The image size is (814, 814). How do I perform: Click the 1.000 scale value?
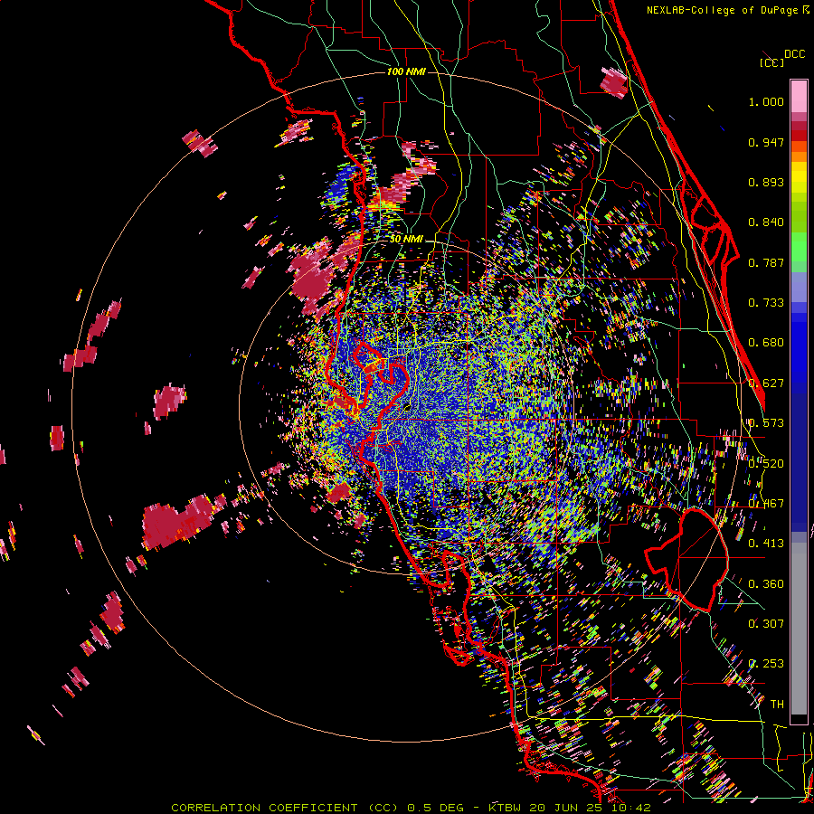click(766, 101)
